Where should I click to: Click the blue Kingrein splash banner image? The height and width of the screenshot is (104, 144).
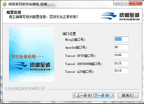point(31,55)
